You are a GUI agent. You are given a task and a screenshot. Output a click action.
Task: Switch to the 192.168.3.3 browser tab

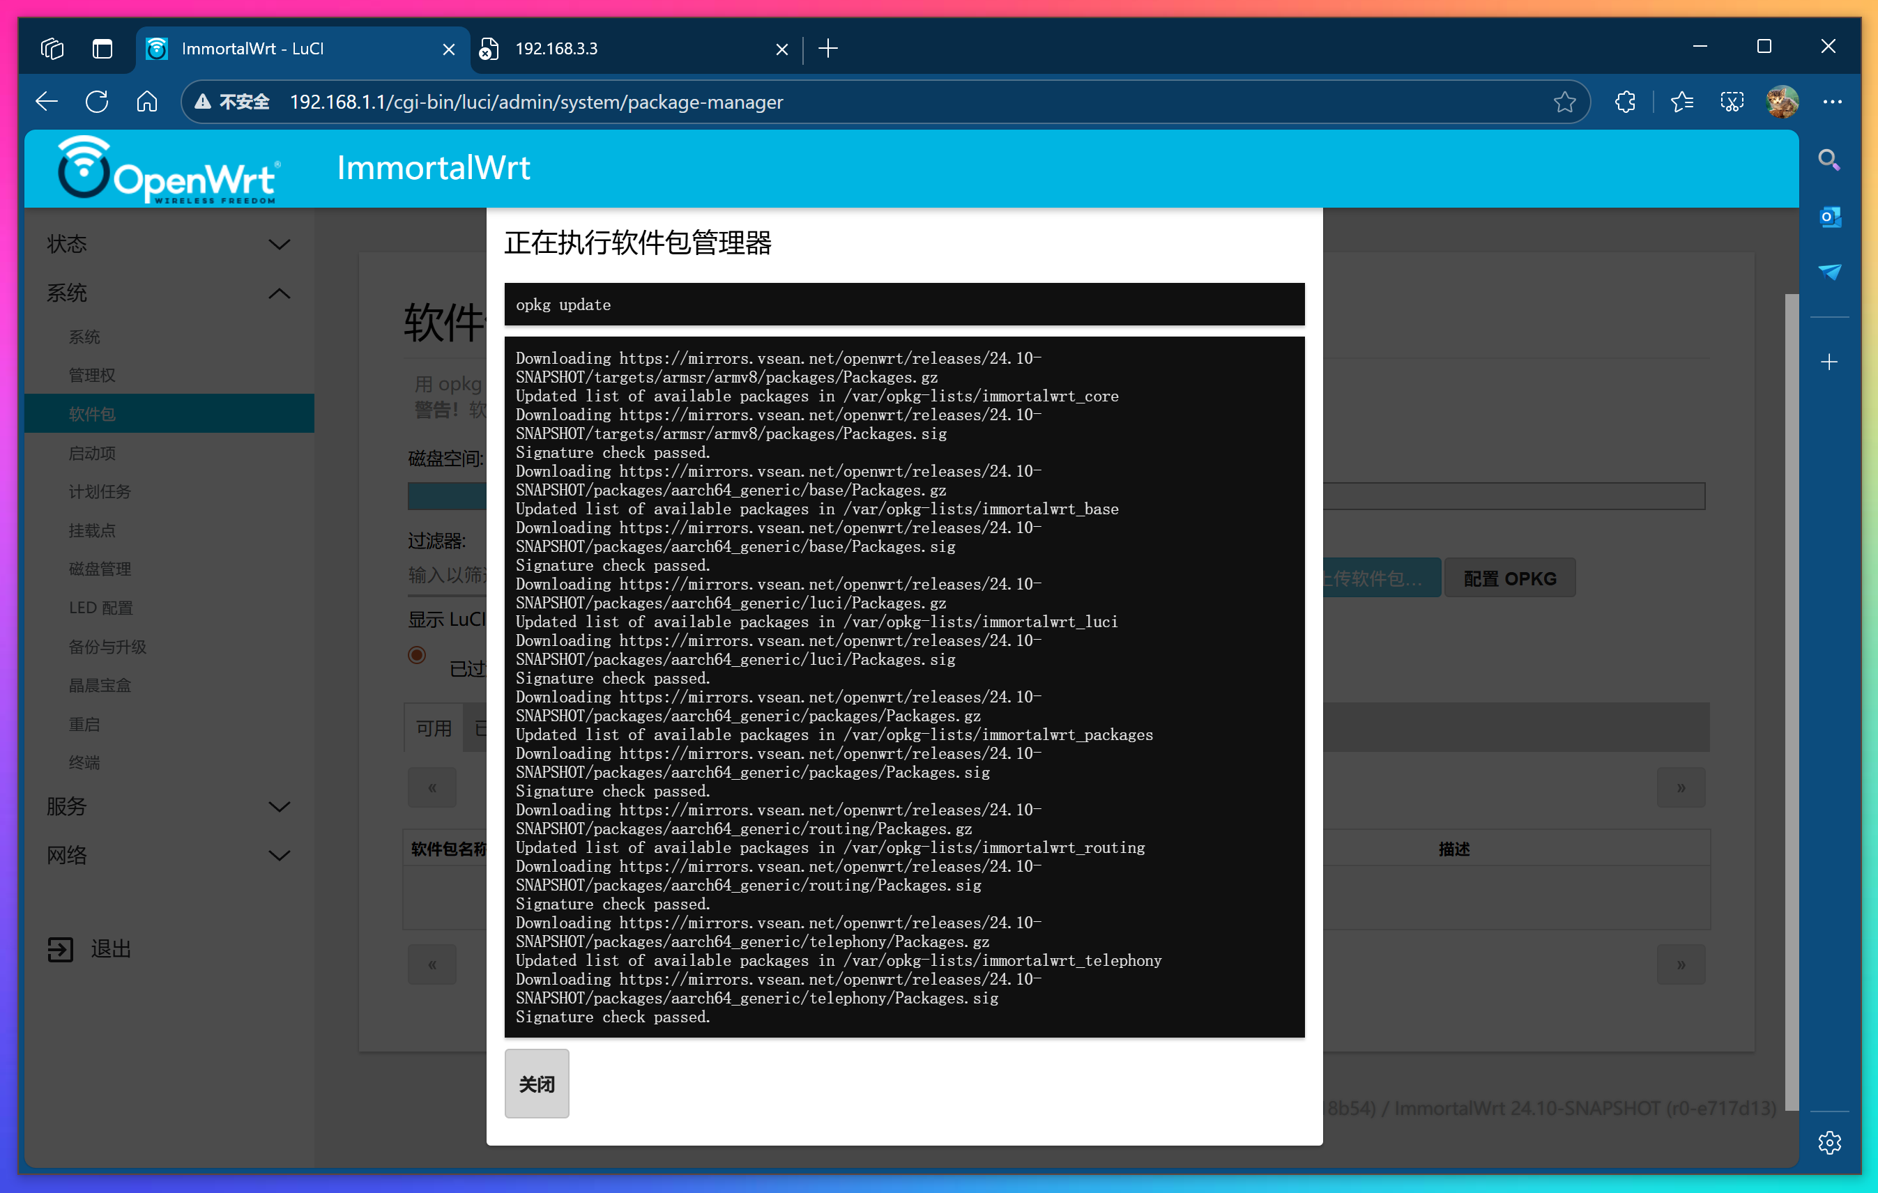556,48
